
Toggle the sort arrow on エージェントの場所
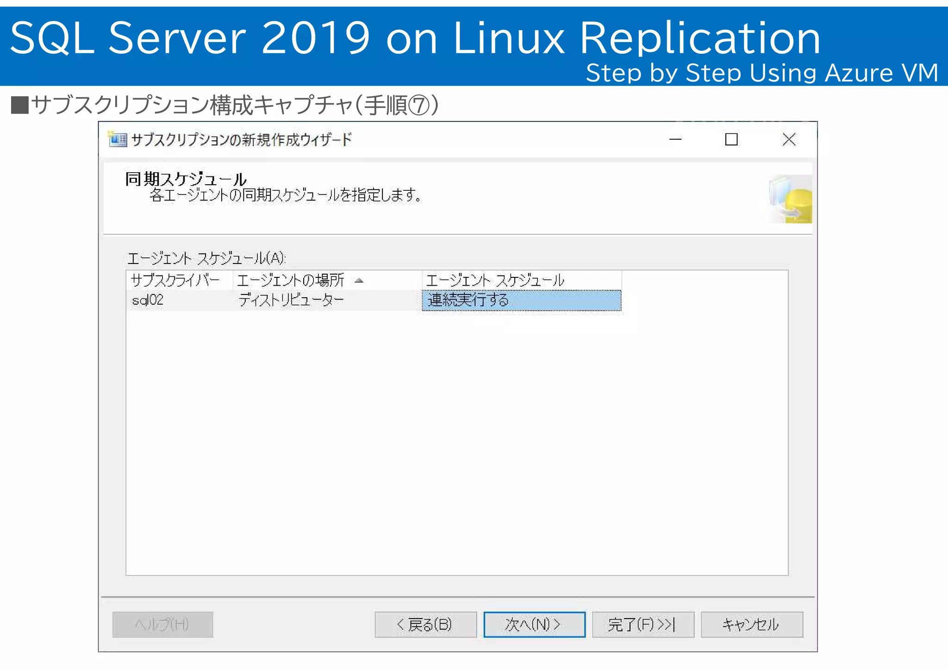(x=359, y=281)
